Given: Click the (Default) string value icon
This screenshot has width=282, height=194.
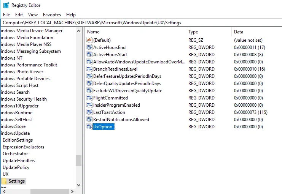Looking at the screenshot, I should click(89, 40).
